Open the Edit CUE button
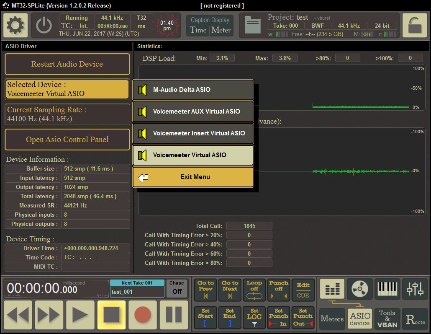This screenshot has height=334, width=431. tap(303, 290)
